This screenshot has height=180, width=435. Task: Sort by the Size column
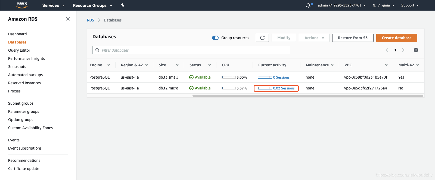pos(177,65)
